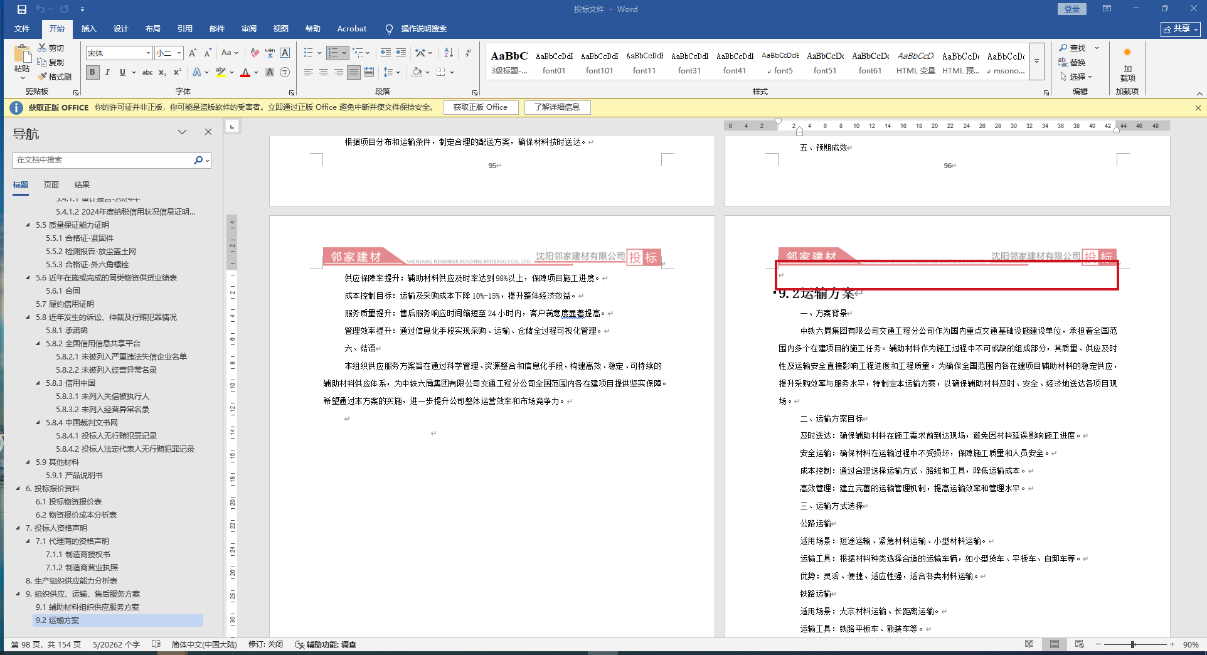Click the 登录 sign-in button
The image size is (1207, 655).
point(1072,9)
